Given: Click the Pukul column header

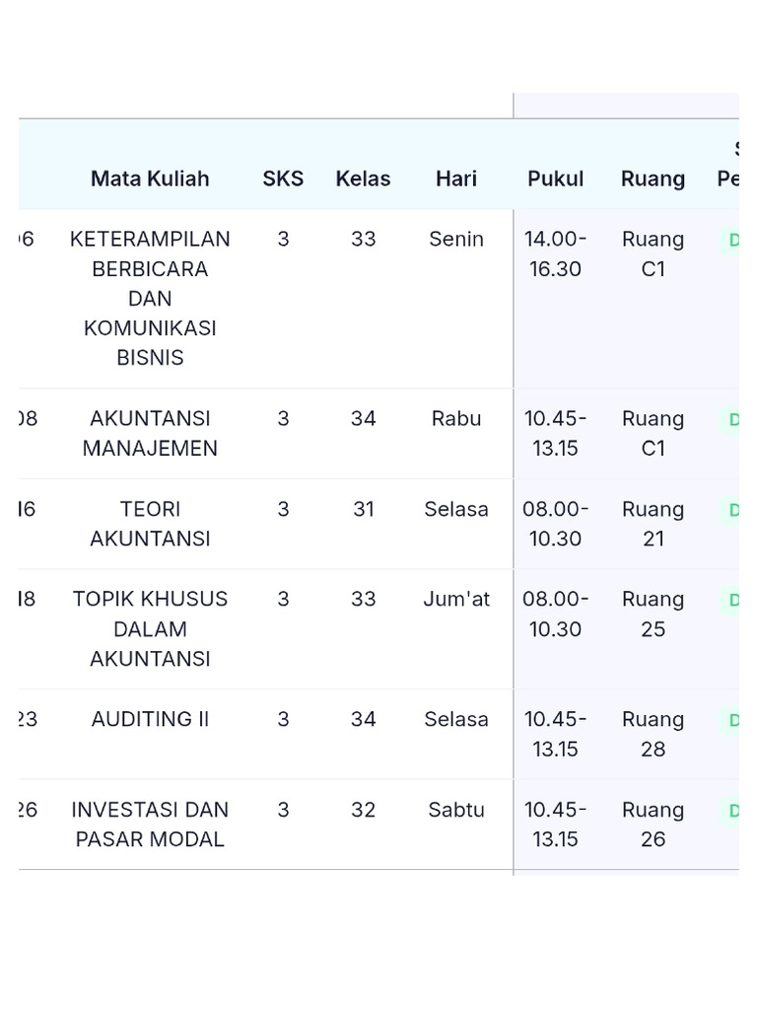Looking at the screenshot, I should click(555, 179).
